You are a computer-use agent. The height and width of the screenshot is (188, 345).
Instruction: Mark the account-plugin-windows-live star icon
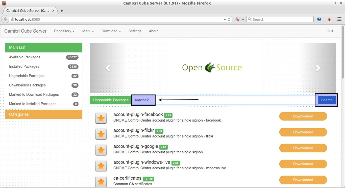pyautogui.click(x=101, y=166)
